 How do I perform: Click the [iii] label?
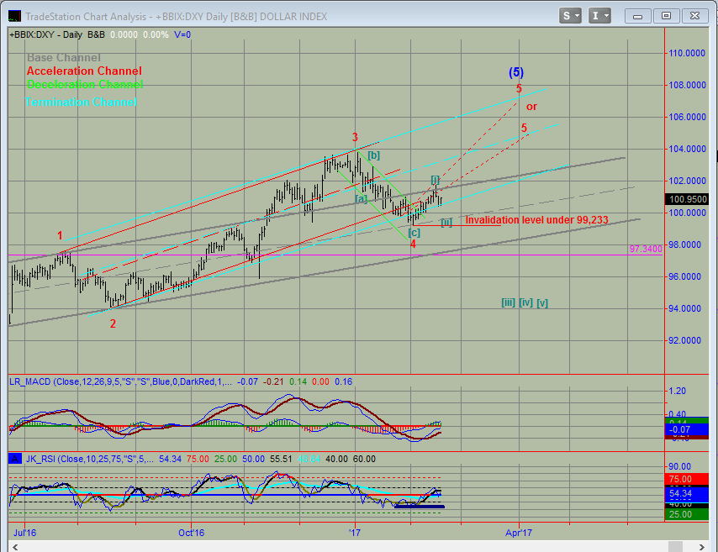(x=509, y=302)
